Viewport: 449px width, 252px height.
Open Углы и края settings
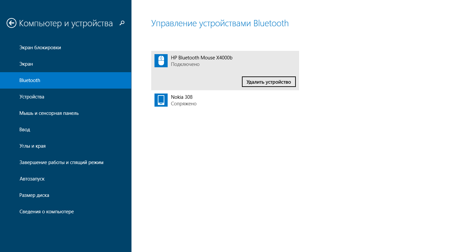pyautogui.click(x=33, y=146)
